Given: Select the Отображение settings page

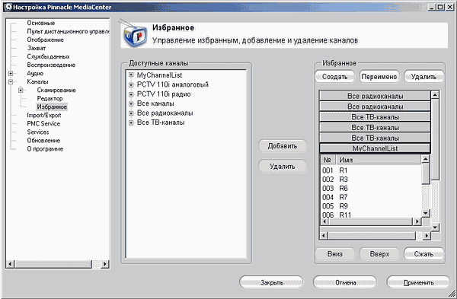Looking at the screenshot, I should coord(45,40).
